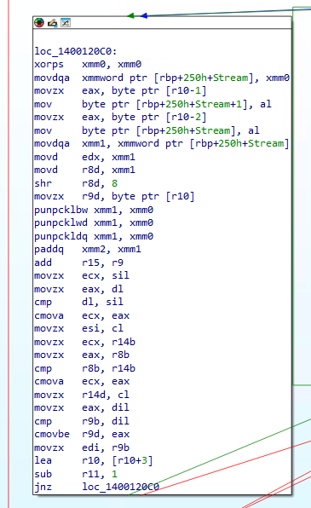The height and width of the screenshot is (508, 311).
Task: Click the group nodes graph icon
Action: [65, 23]
